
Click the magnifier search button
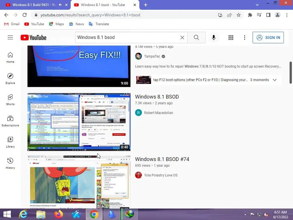pos(196,38)
